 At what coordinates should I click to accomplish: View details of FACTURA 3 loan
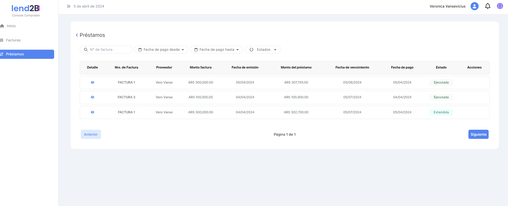coord(92,97)
